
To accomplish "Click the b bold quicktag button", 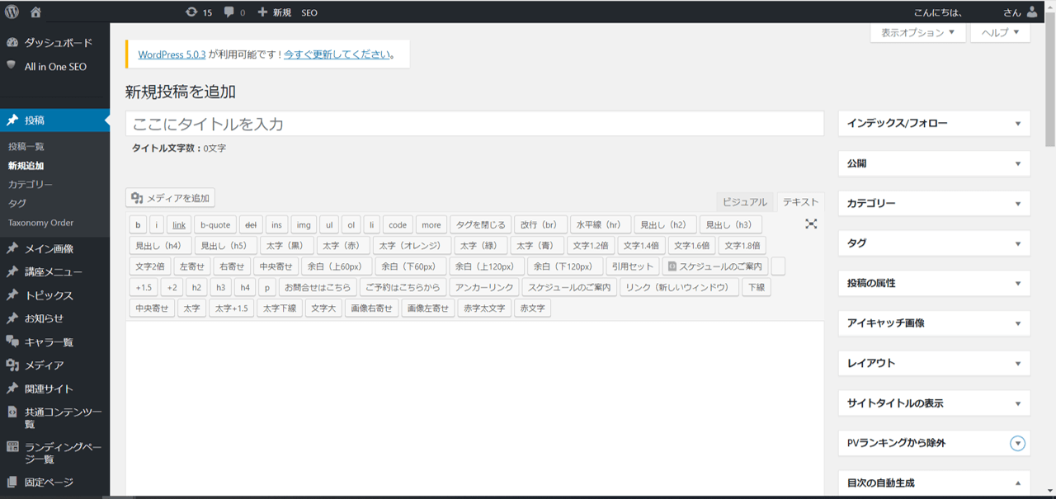I will coord(138,224).
